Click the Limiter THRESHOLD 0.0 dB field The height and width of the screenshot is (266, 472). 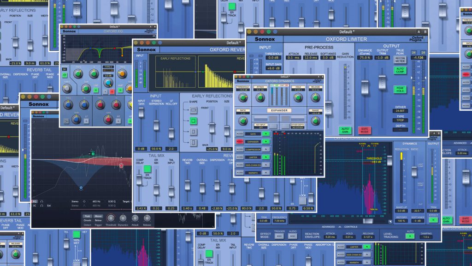pos(273,58)
